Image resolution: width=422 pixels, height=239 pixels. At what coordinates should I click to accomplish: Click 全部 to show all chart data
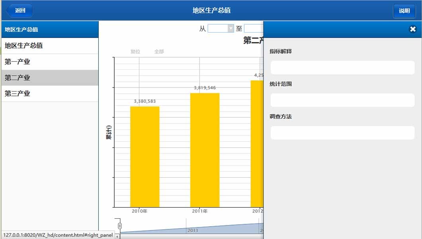158,51
